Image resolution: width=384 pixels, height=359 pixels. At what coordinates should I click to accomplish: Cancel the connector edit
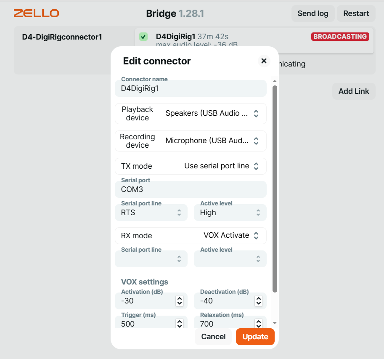[213, 337]
